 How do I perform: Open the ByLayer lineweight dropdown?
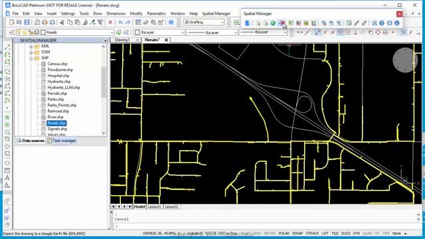coord(263,33)
